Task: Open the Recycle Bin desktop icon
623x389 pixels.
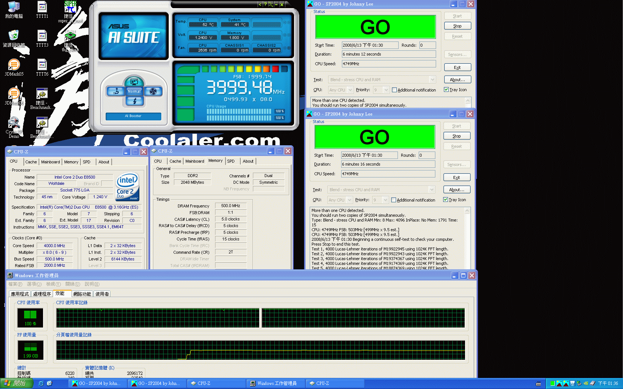Action: [x=14, y=39]
